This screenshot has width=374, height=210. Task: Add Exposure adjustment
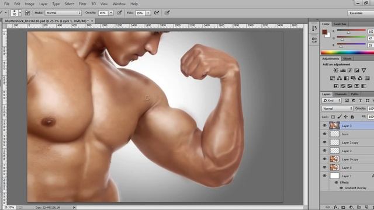click(357, 71)
